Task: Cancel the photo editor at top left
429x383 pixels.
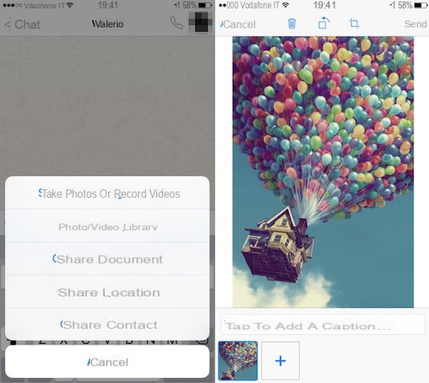Action: (238, 25)
